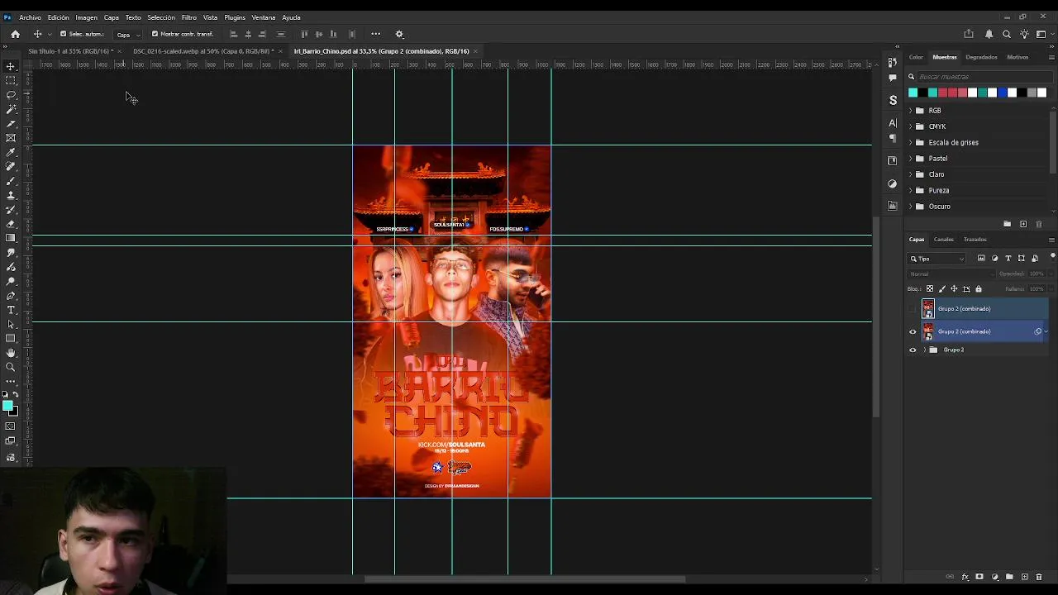1058x595 pixels.
Task: Expand the RGB swatch group
Action: point(910,110)
